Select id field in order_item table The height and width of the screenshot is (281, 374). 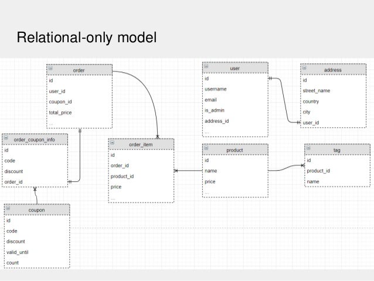click(141, 155)
